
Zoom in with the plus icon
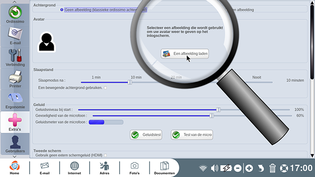pos(249,168)
